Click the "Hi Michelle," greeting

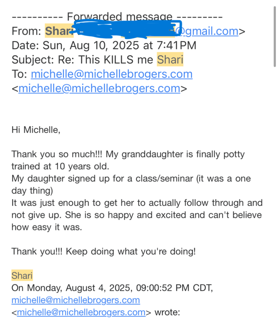[x=36, y=130]
